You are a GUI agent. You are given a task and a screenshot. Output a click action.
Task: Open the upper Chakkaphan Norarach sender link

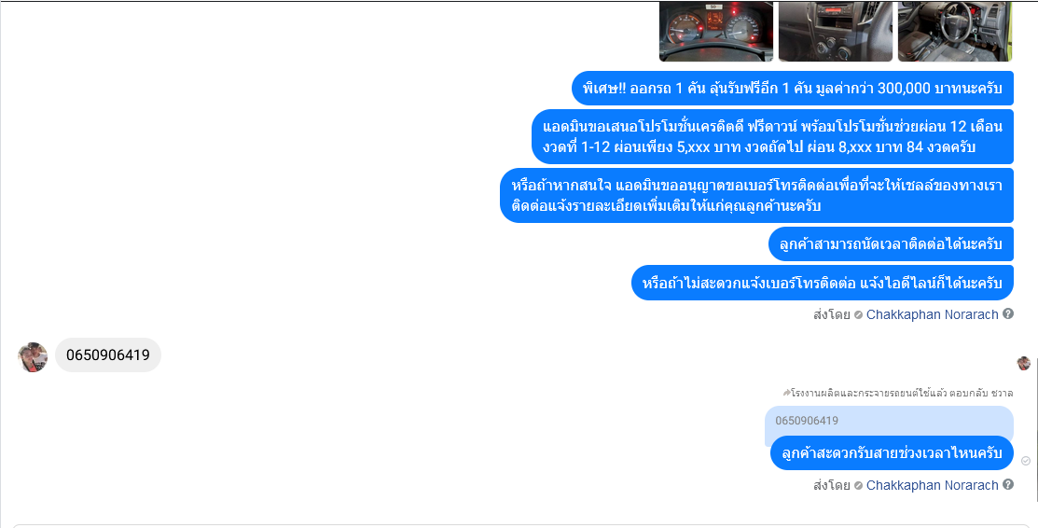tap(932, 314)
